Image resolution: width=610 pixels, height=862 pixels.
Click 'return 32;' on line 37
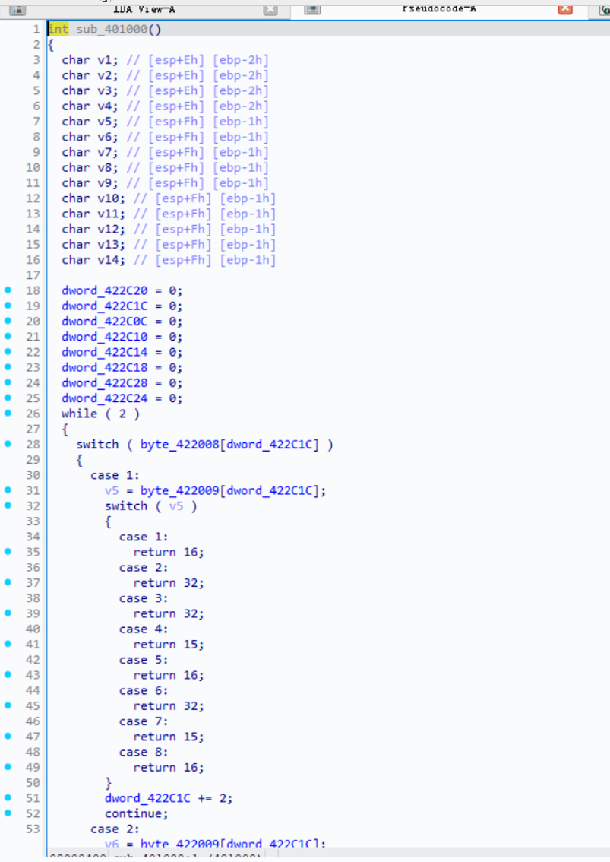click(x=169, y=583)
